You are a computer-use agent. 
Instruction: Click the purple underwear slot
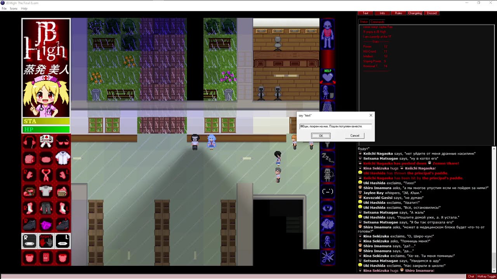[46, 224]
